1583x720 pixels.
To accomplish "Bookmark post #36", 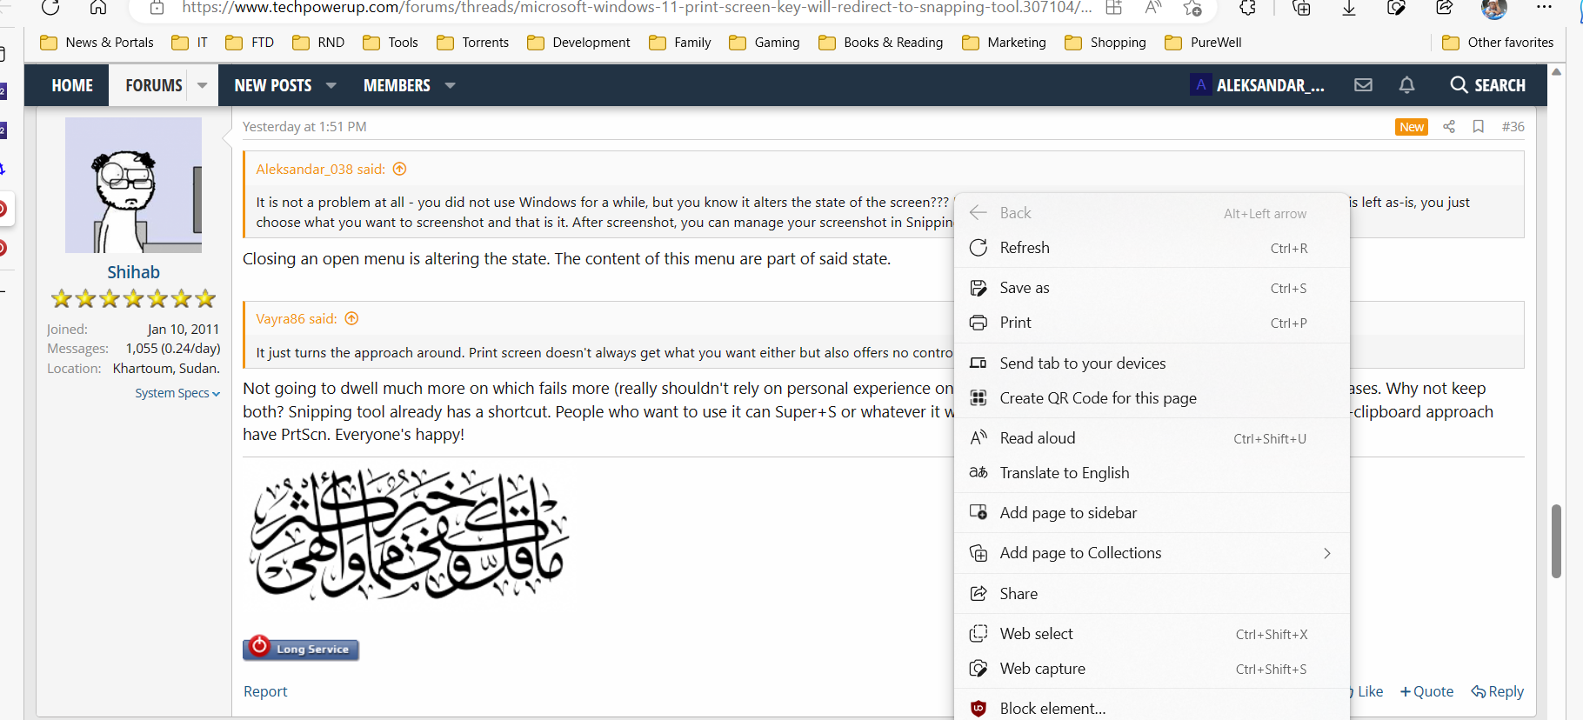I will 1479,126.
